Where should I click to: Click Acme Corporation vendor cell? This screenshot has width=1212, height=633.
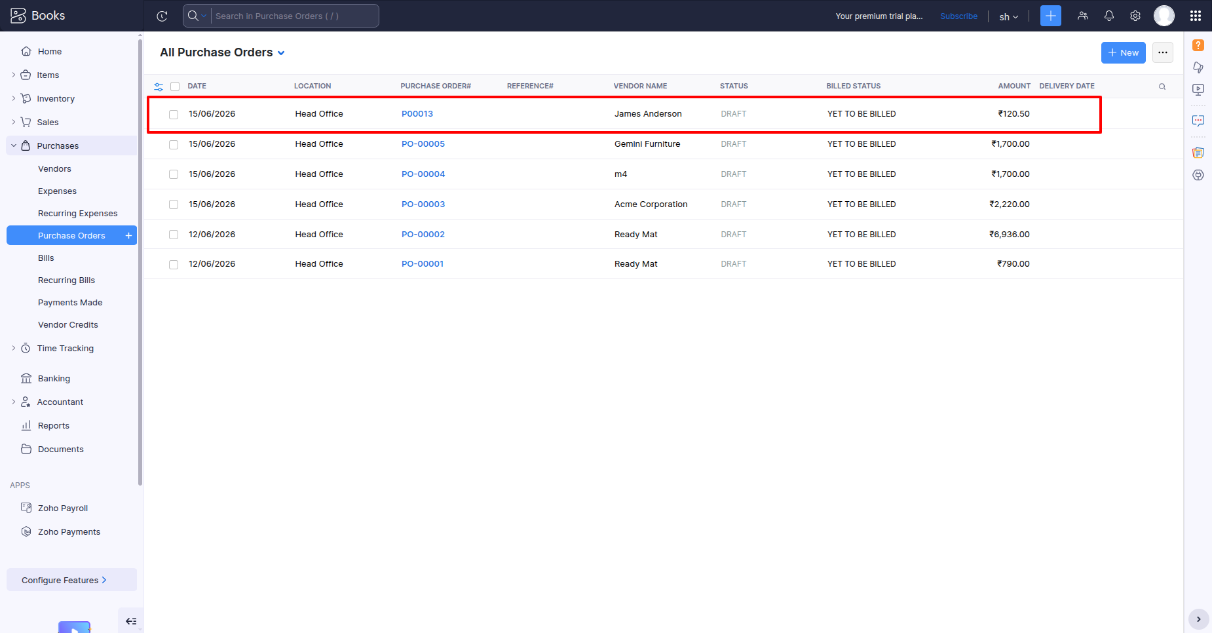click(651, 204)
